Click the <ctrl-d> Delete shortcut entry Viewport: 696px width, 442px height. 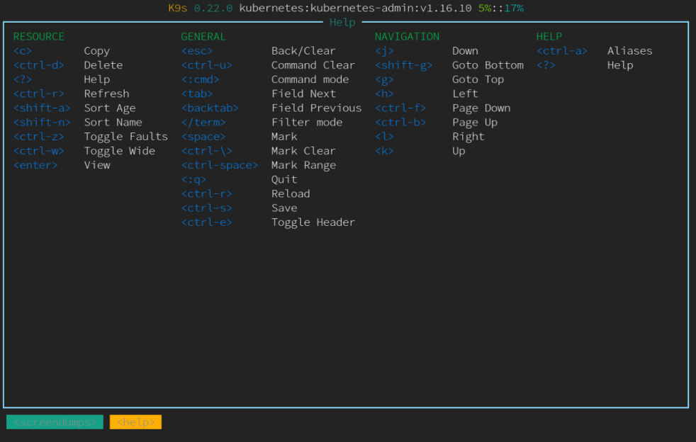coord(39,65)
